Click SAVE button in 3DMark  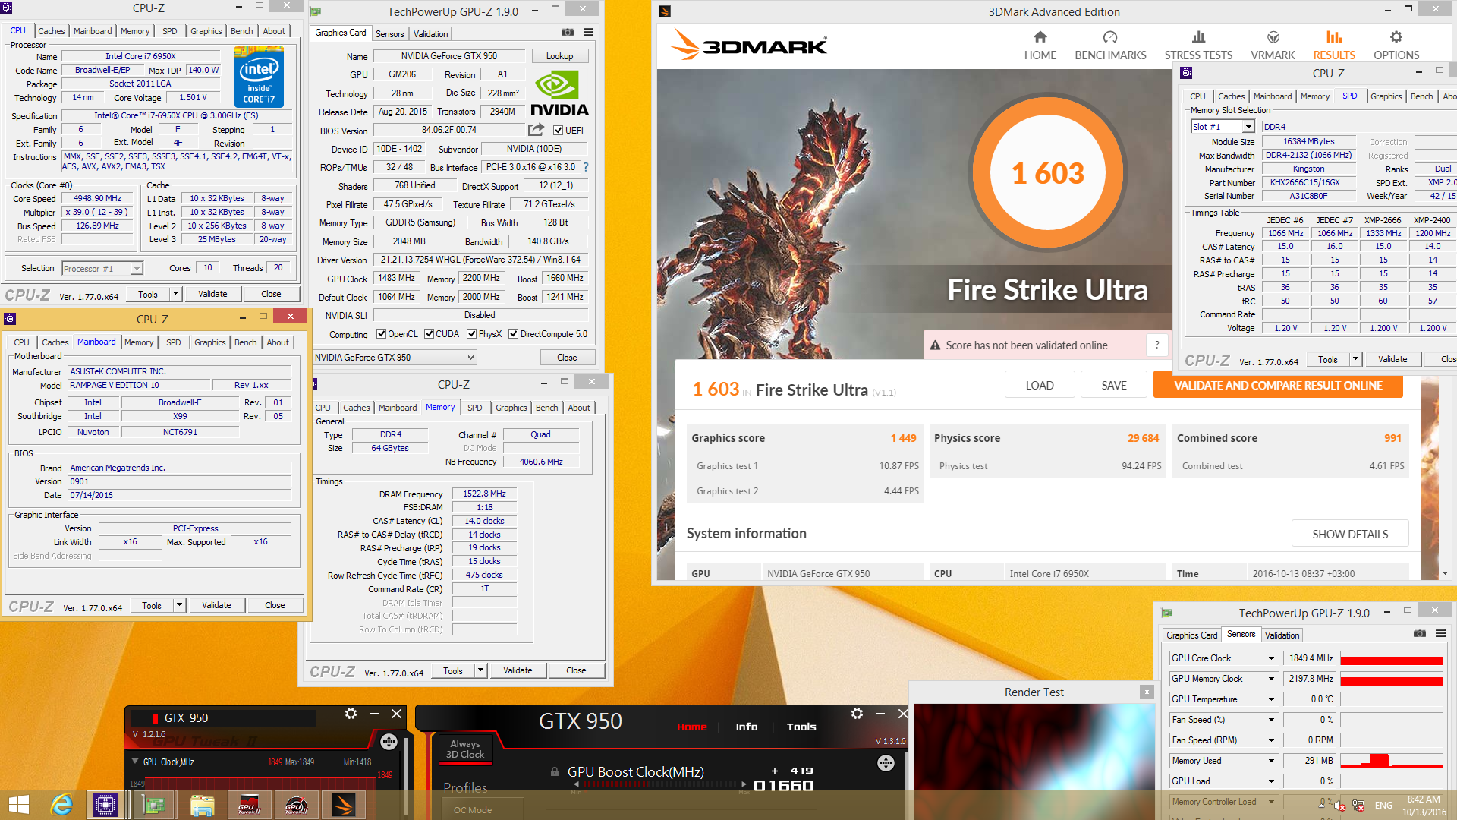[1114, 385]
